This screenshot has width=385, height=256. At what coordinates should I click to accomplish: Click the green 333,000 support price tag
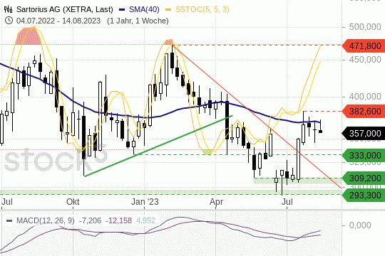(364, 156)
